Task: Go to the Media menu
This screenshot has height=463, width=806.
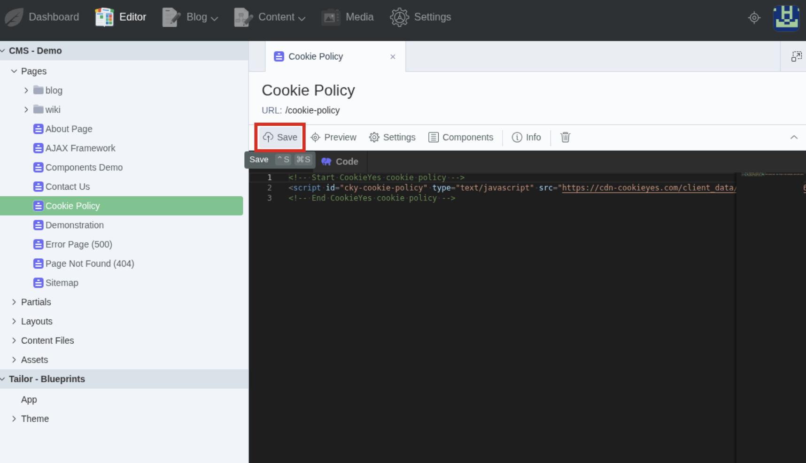Action: coord(348,17)
